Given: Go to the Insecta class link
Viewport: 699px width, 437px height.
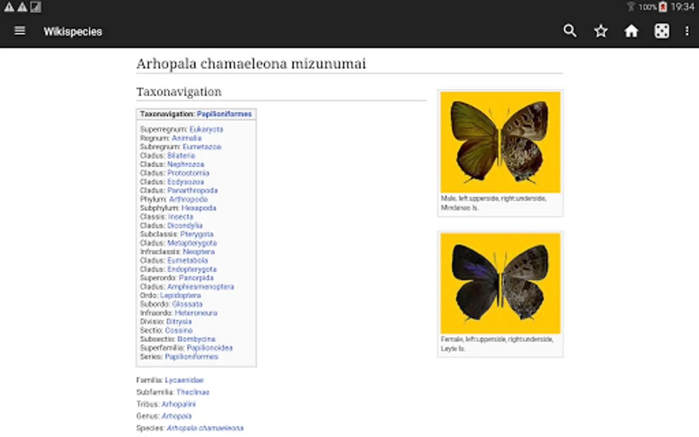Looking at the screenshot, I should pos(181,217).
